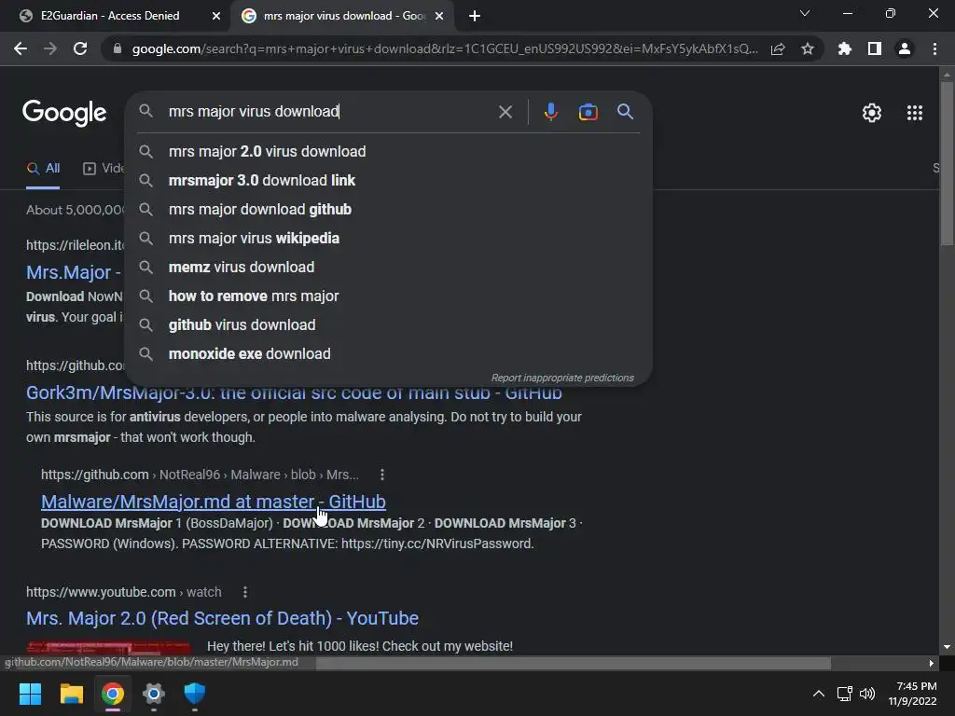Show hidden system tray icons
The image size is (955, 716).
pos(819,694)
